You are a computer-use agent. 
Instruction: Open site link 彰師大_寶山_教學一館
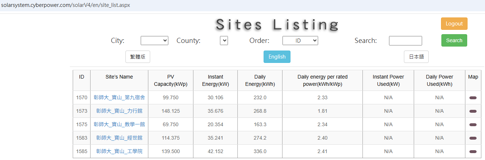[x=119, y=124]
